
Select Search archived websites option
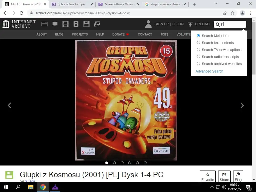[198, 63]
